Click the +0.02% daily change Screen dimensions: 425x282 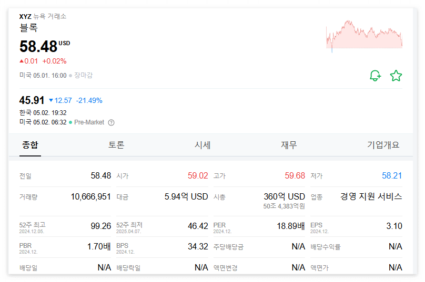(55, 61)
